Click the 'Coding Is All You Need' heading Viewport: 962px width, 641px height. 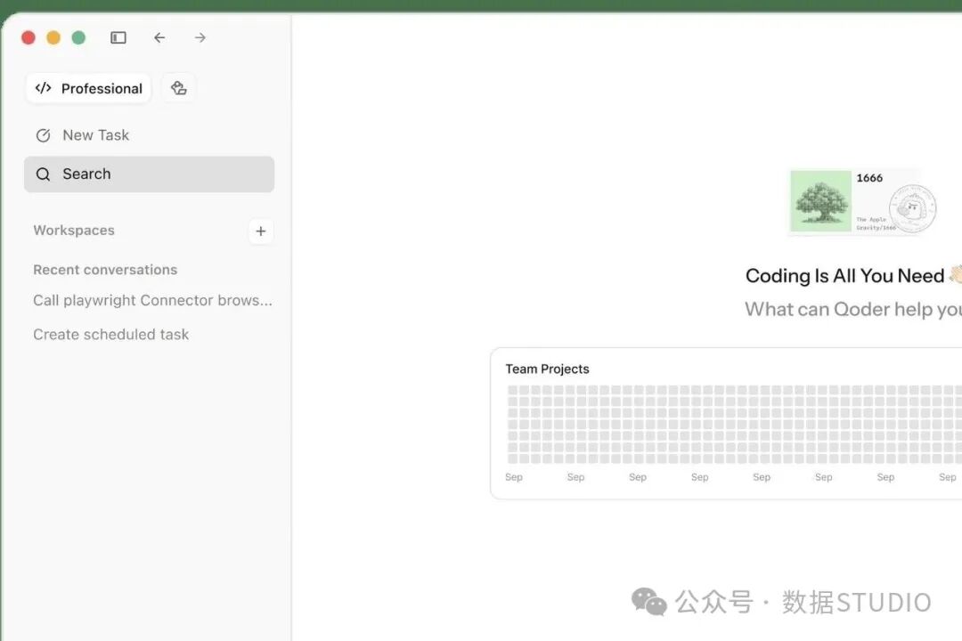click(844, 276)
